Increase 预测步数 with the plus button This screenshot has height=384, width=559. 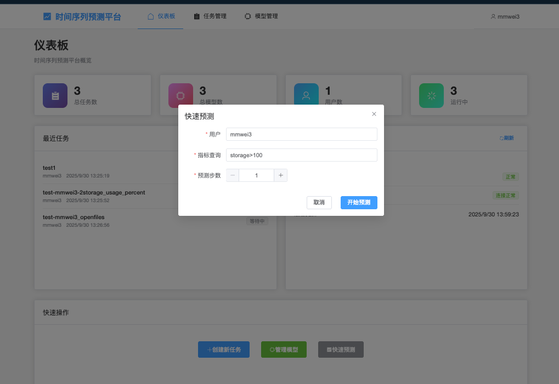click(280, 175)
